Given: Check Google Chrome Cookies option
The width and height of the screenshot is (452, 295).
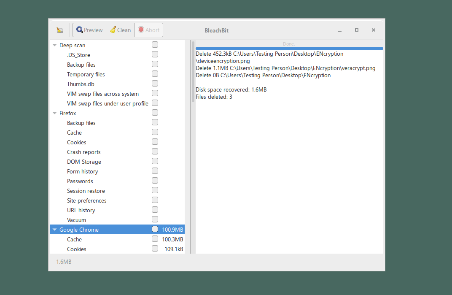Looking at the screenshot, I should [155, 249].
